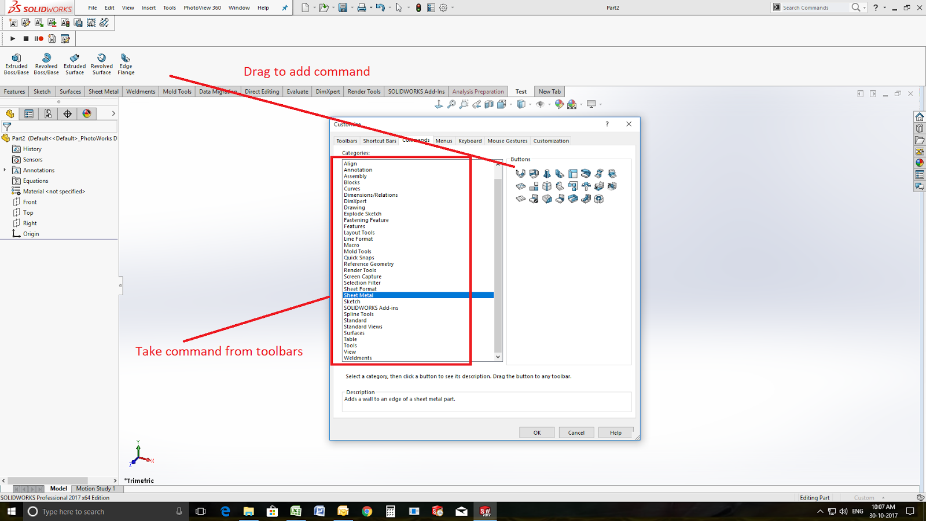Activate the Section View tool
Image resolution: width=926 pixels, height=521 pixels.
coord(490,104)
